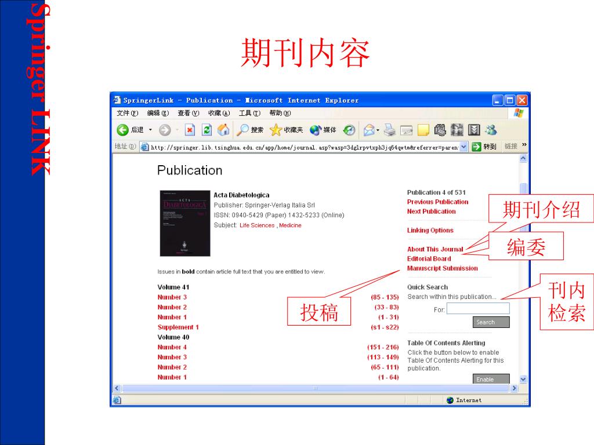Open the 查看(V) menu
The image size is (594, 445).
189,113
